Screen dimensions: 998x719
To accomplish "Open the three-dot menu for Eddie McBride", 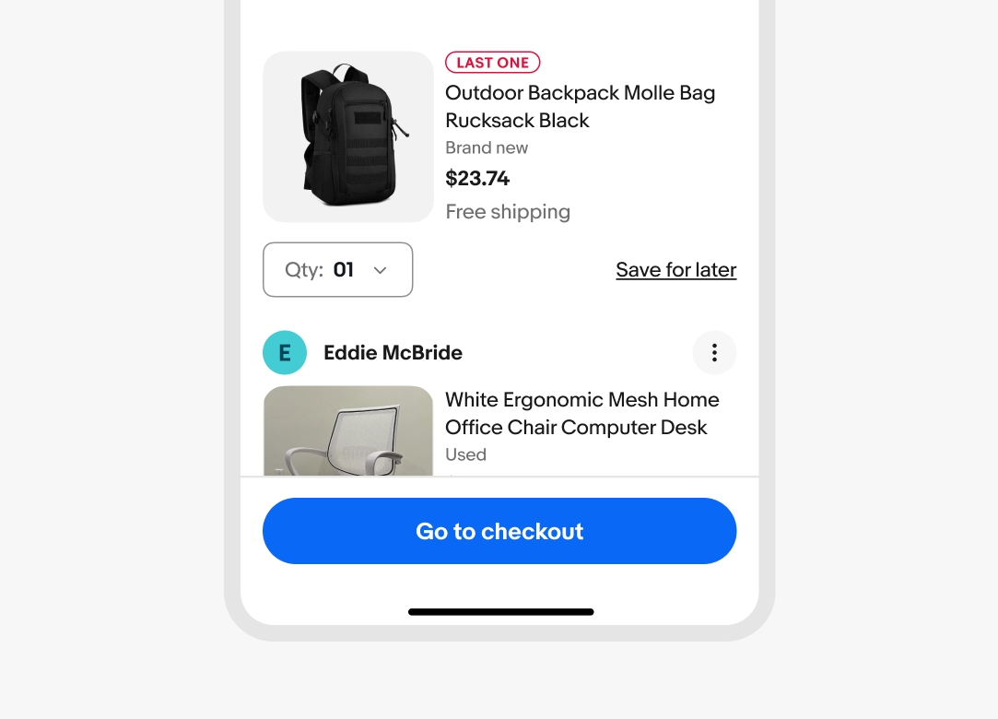I will point(714,352).
